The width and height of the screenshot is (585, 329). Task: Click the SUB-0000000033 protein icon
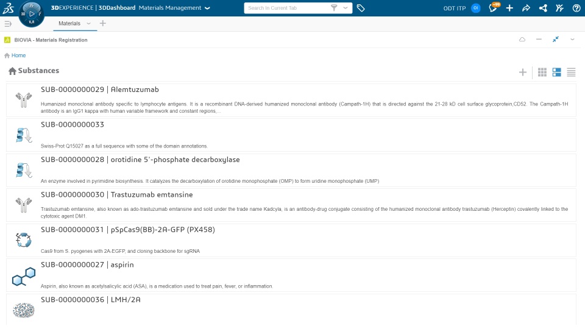24,135
